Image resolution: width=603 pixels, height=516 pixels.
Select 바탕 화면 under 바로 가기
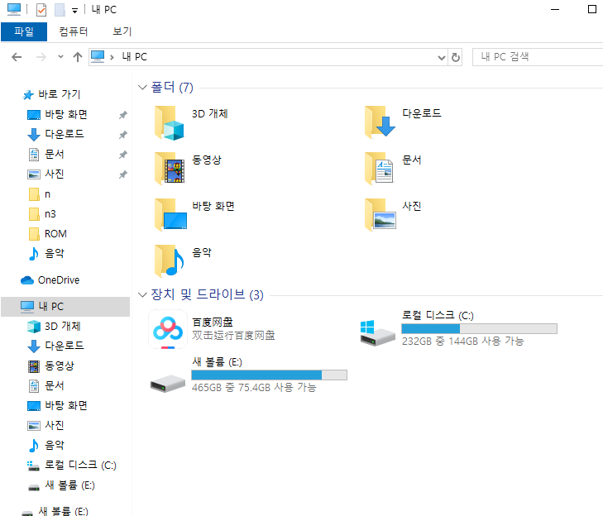tap(66, 114)
